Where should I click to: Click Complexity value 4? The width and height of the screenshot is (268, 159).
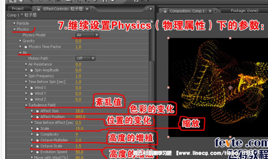click(x=76, y=134)
